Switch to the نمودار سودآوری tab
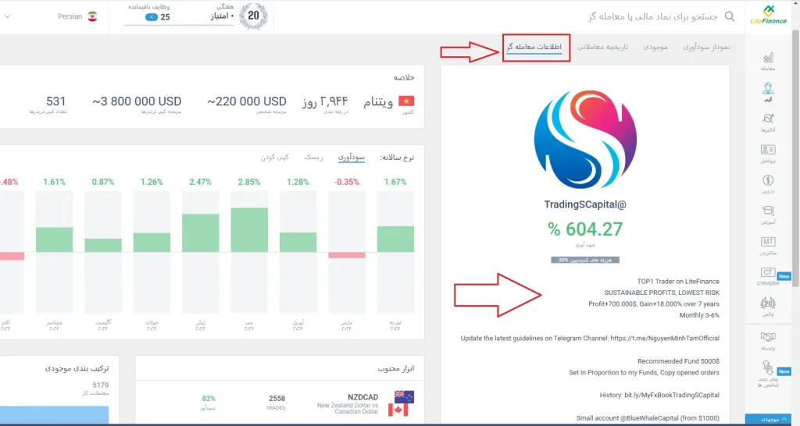This screenshot has width=800, height=426. (706, 48)
